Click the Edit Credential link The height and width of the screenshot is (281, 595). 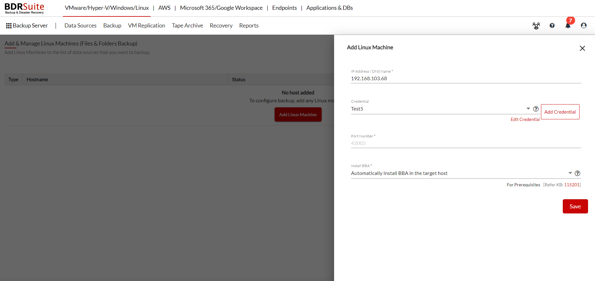pos(525,119)
